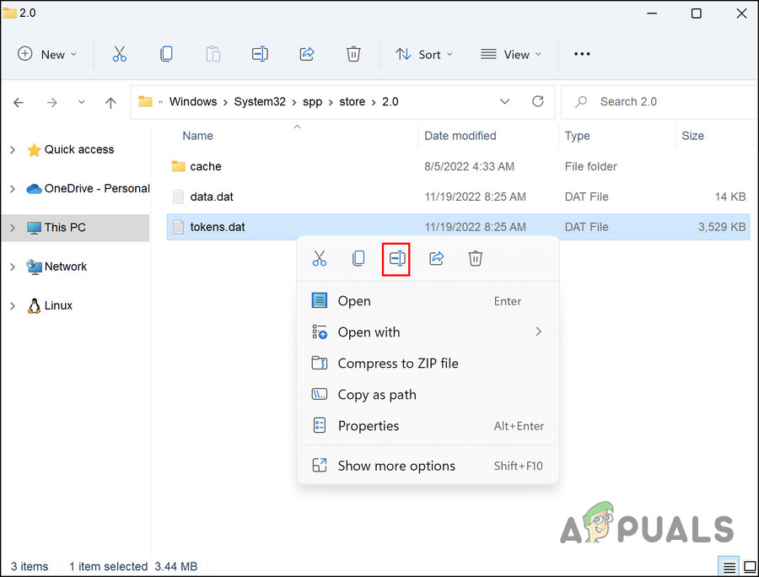Viewport: 759px width, 577px height.
Task: Select OneDrive - Personal in the navigation pane
Action: 97,188
